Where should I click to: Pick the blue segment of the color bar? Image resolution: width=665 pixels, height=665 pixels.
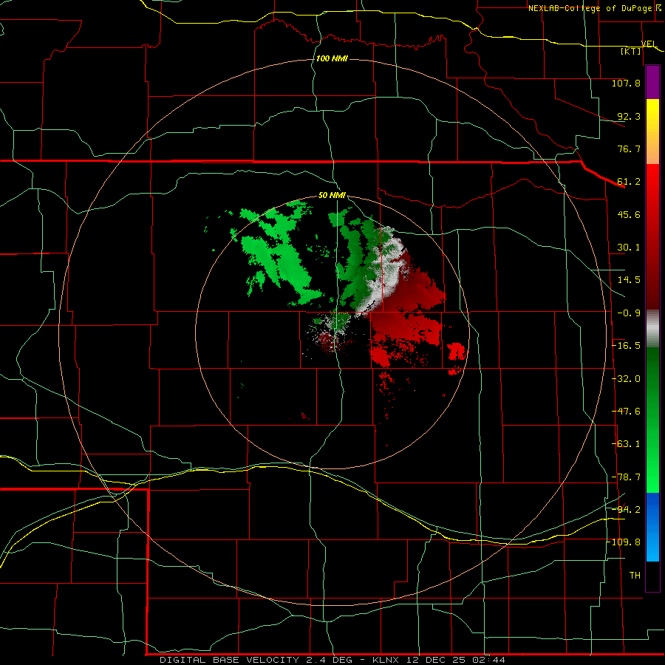point(652,527)
